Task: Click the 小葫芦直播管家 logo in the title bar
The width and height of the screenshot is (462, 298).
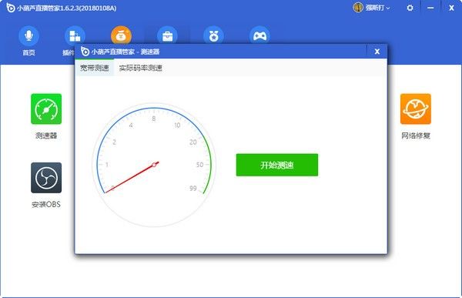Action: click(11, 8)
